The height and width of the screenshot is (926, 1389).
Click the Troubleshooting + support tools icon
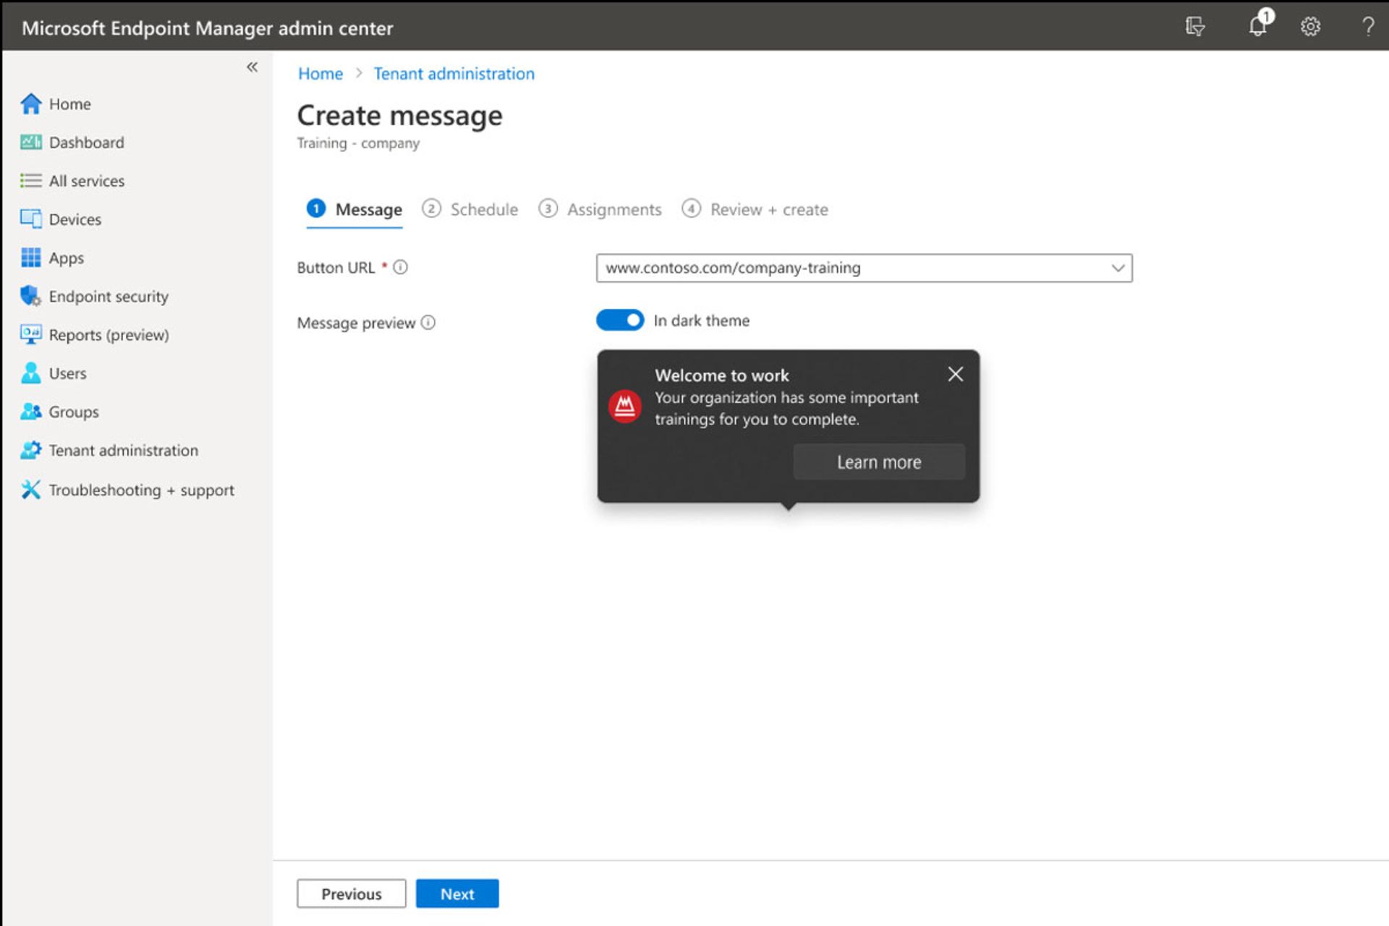pos(30,490)
